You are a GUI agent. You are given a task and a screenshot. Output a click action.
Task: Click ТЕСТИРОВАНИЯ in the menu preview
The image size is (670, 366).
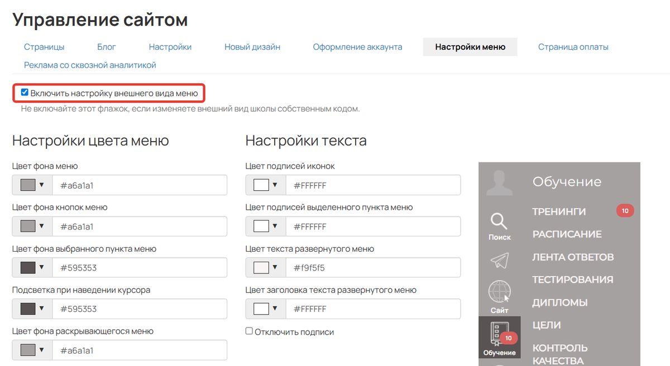[x=573, y=280]
